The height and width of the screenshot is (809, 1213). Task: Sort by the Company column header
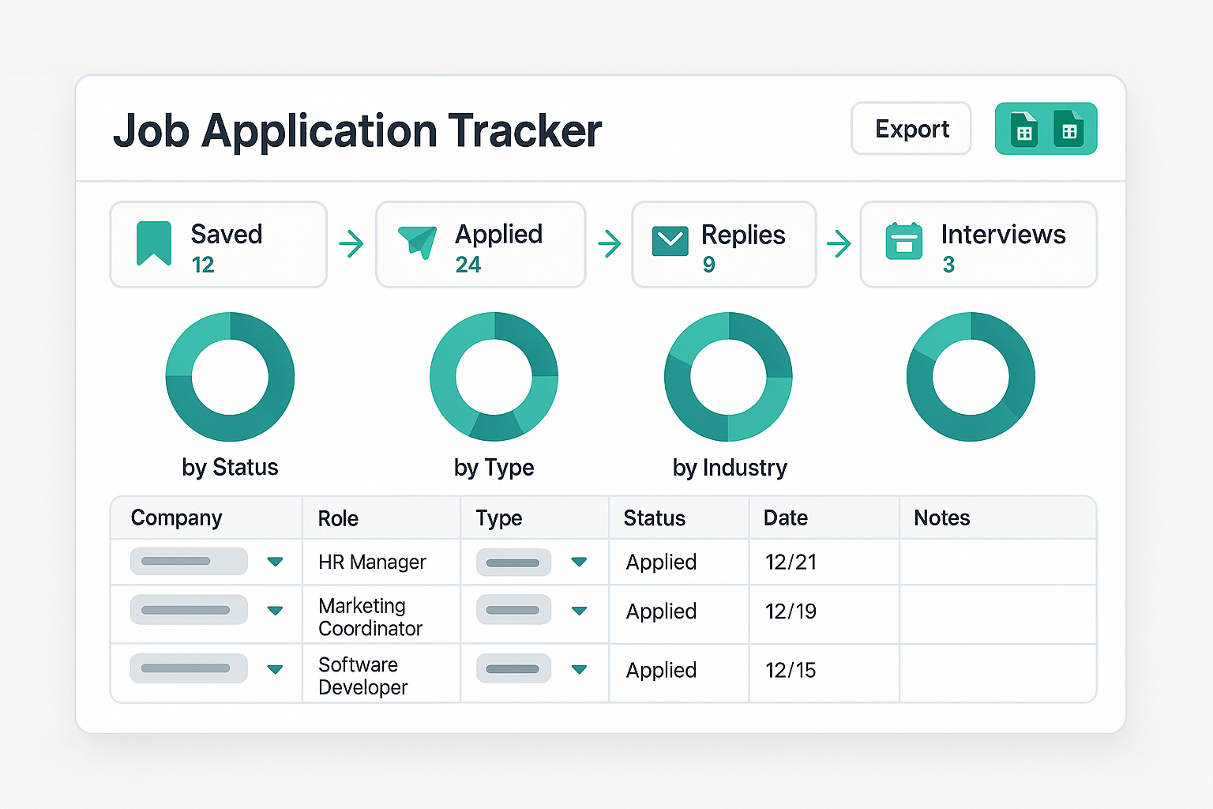tap(176, 518)
